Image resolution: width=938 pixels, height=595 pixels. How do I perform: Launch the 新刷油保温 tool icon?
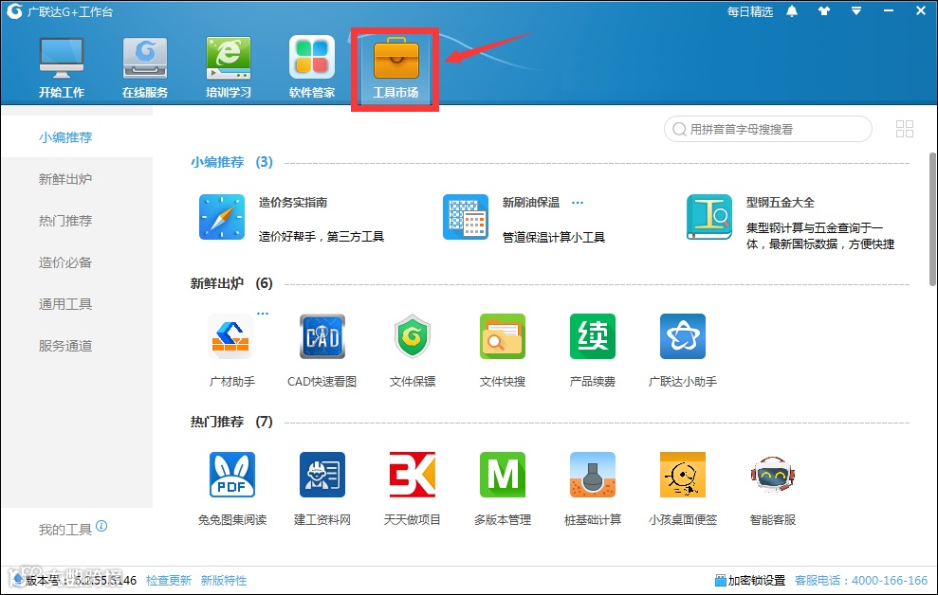pos(466,217)
